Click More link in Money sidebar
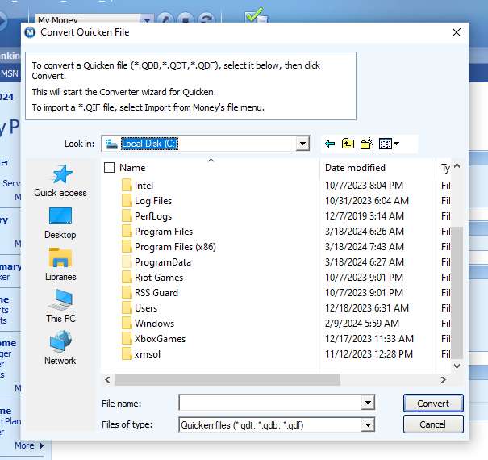 click(x=29, y=445)
